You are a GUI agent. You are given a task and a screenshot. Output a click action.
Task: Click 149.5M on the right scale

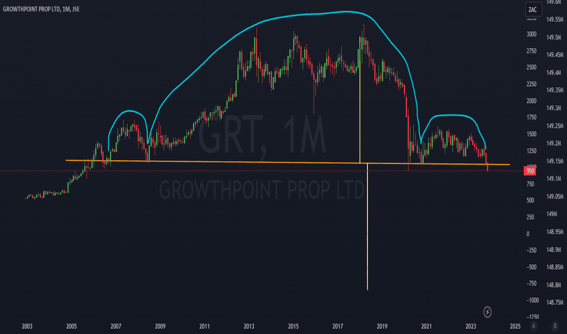554,38
